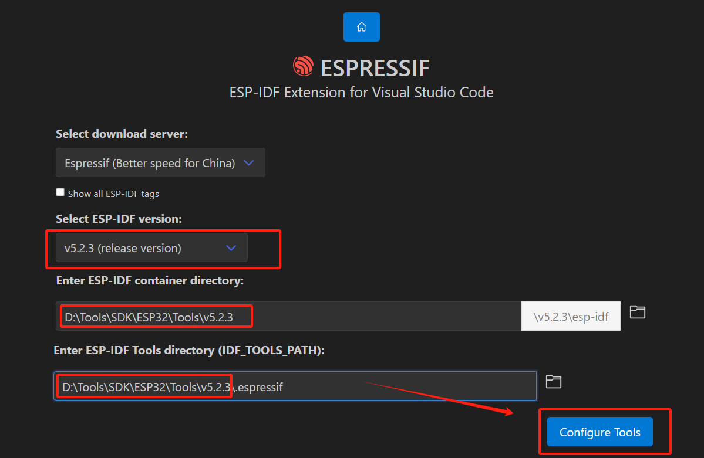Click the 'Select ESP-IDF version:' label
The width and height of the screenshot is (704, 458).
tap(119, 219)
